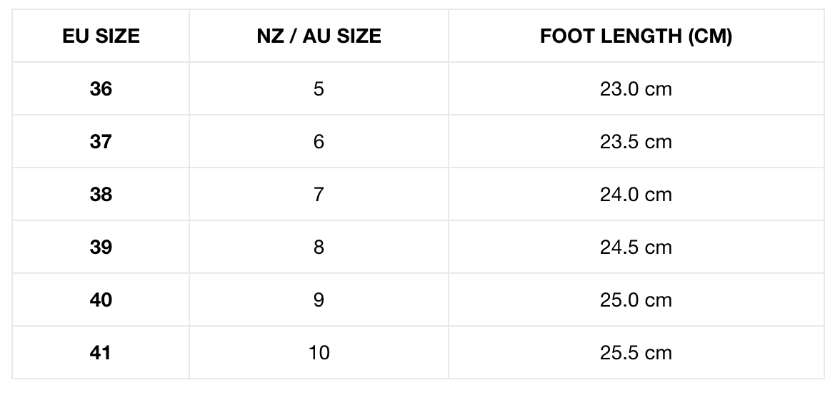Screen dimensions: 840x395
Task: Click the NZ / AU SIZE column header
Action: tap(319, 37)
